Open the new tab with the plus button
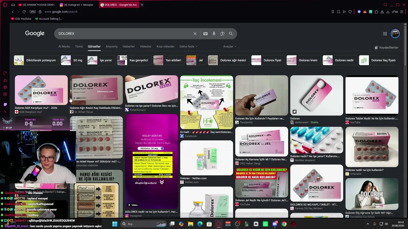This screenshot has width=408, height=229. pos(142,5)
